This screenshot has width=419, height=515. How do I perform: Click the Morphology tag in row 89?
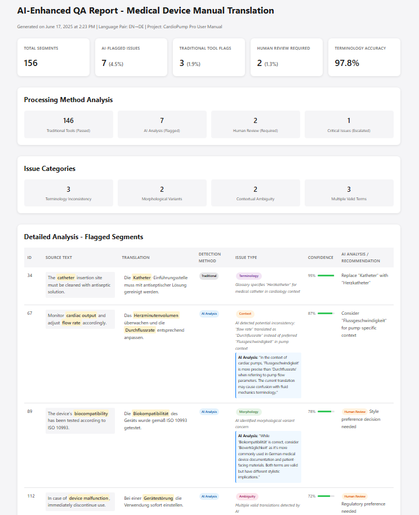pos(248,412)
